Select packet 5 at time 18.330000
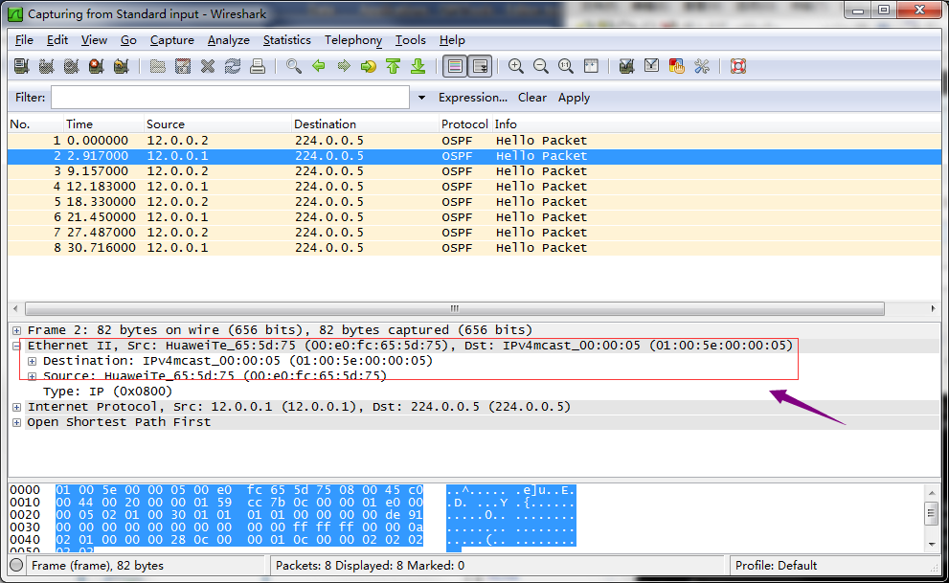This screenshot has width=949, height=583. click(x=475, y=202)
